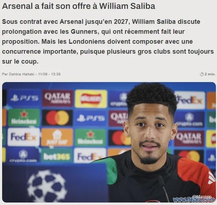The width and height of the screenshot is (217, 205).
Task: Click the FedEx logo at top right
Action: 190,100
